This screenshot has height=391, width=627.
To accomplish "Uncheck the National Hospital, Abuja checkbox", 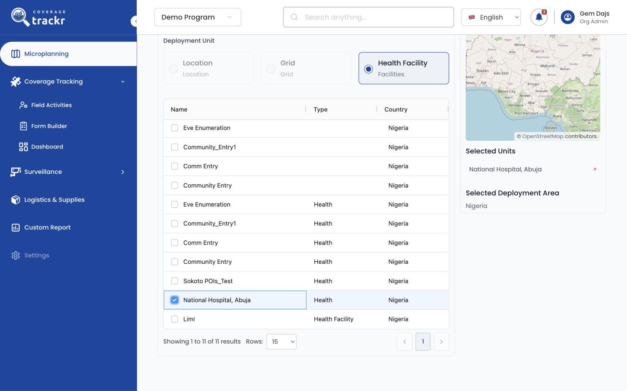I will (175, 300).
